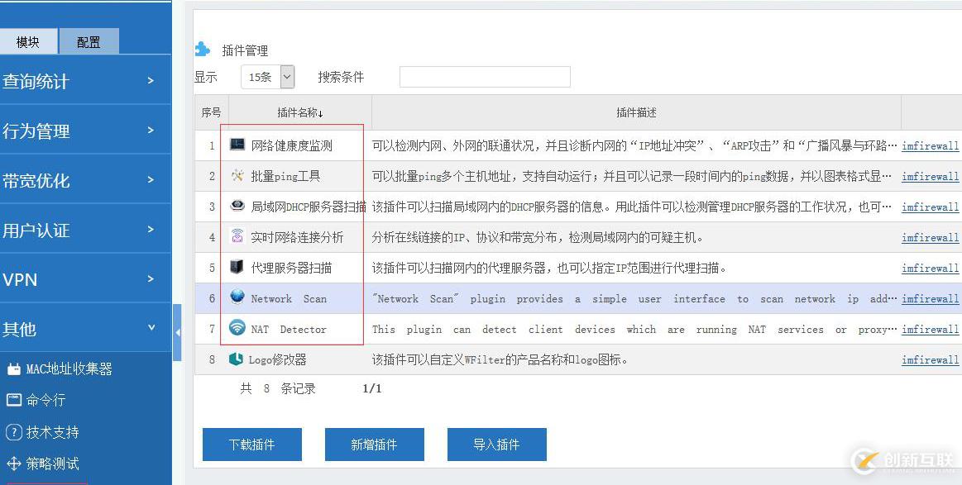Click the NAT Detector wifi icon
The image size is (962, 485).
[237, 327]
